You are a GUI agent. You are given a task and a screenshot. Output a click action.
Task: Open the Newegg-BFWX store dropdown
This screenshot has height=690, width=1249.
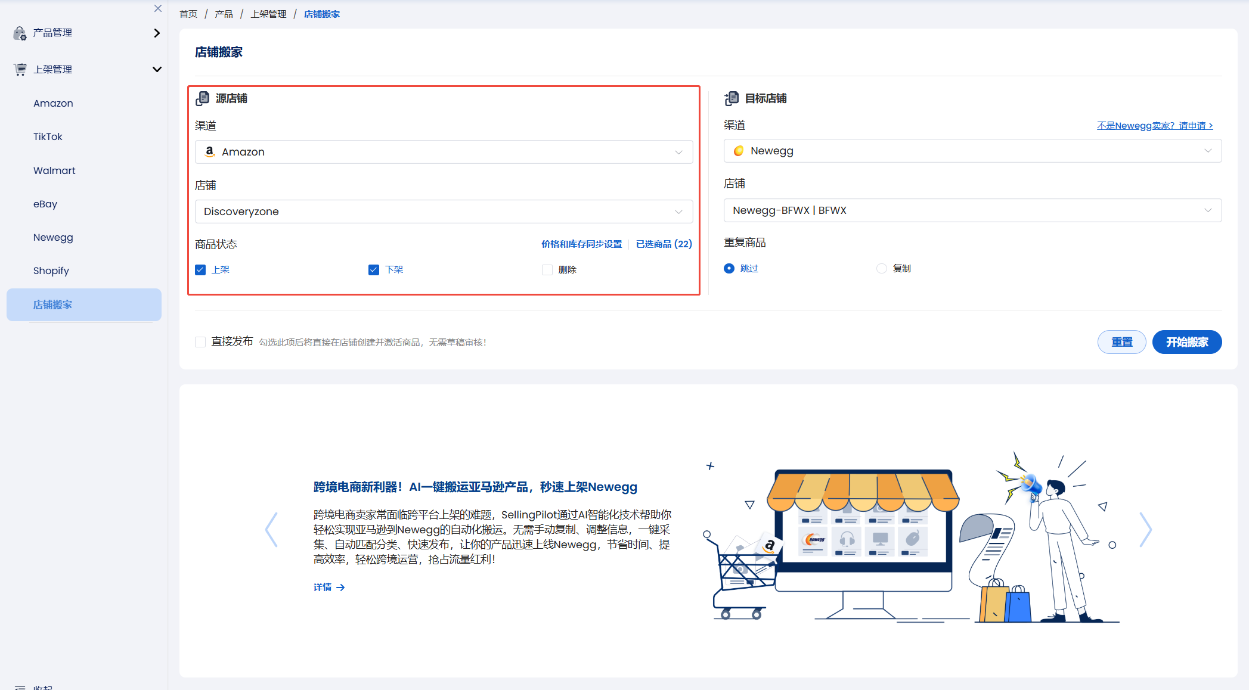click(x=972, y=210)
